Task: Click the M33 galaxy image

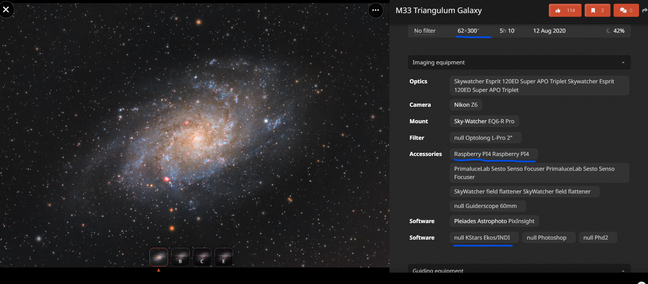Action: pos(195,135)
